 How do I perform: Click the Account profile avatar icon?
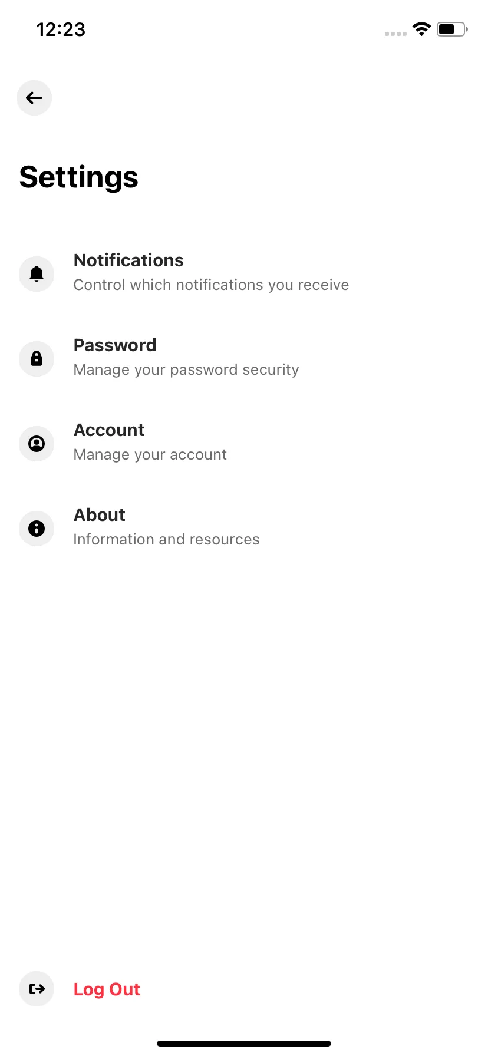coord(37,444)
